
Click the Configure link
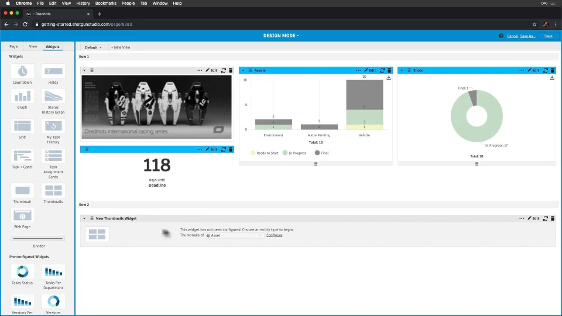[x=274, y=235]
